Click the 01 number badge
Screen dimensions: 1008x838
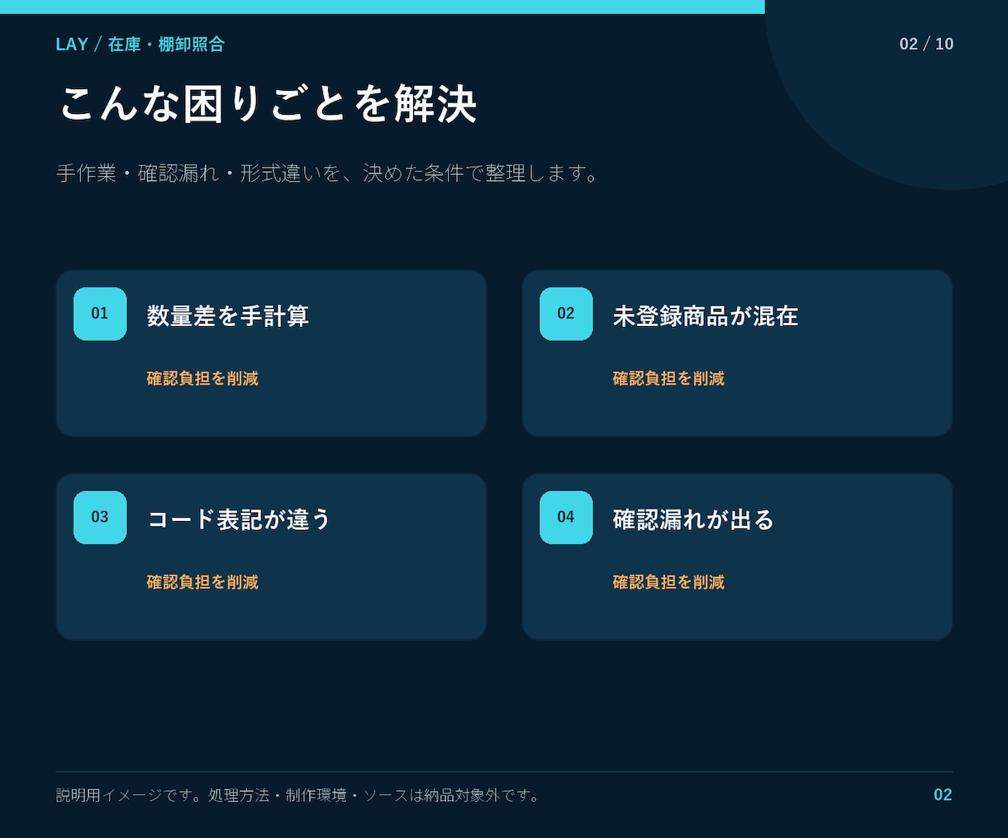(100, 314)
